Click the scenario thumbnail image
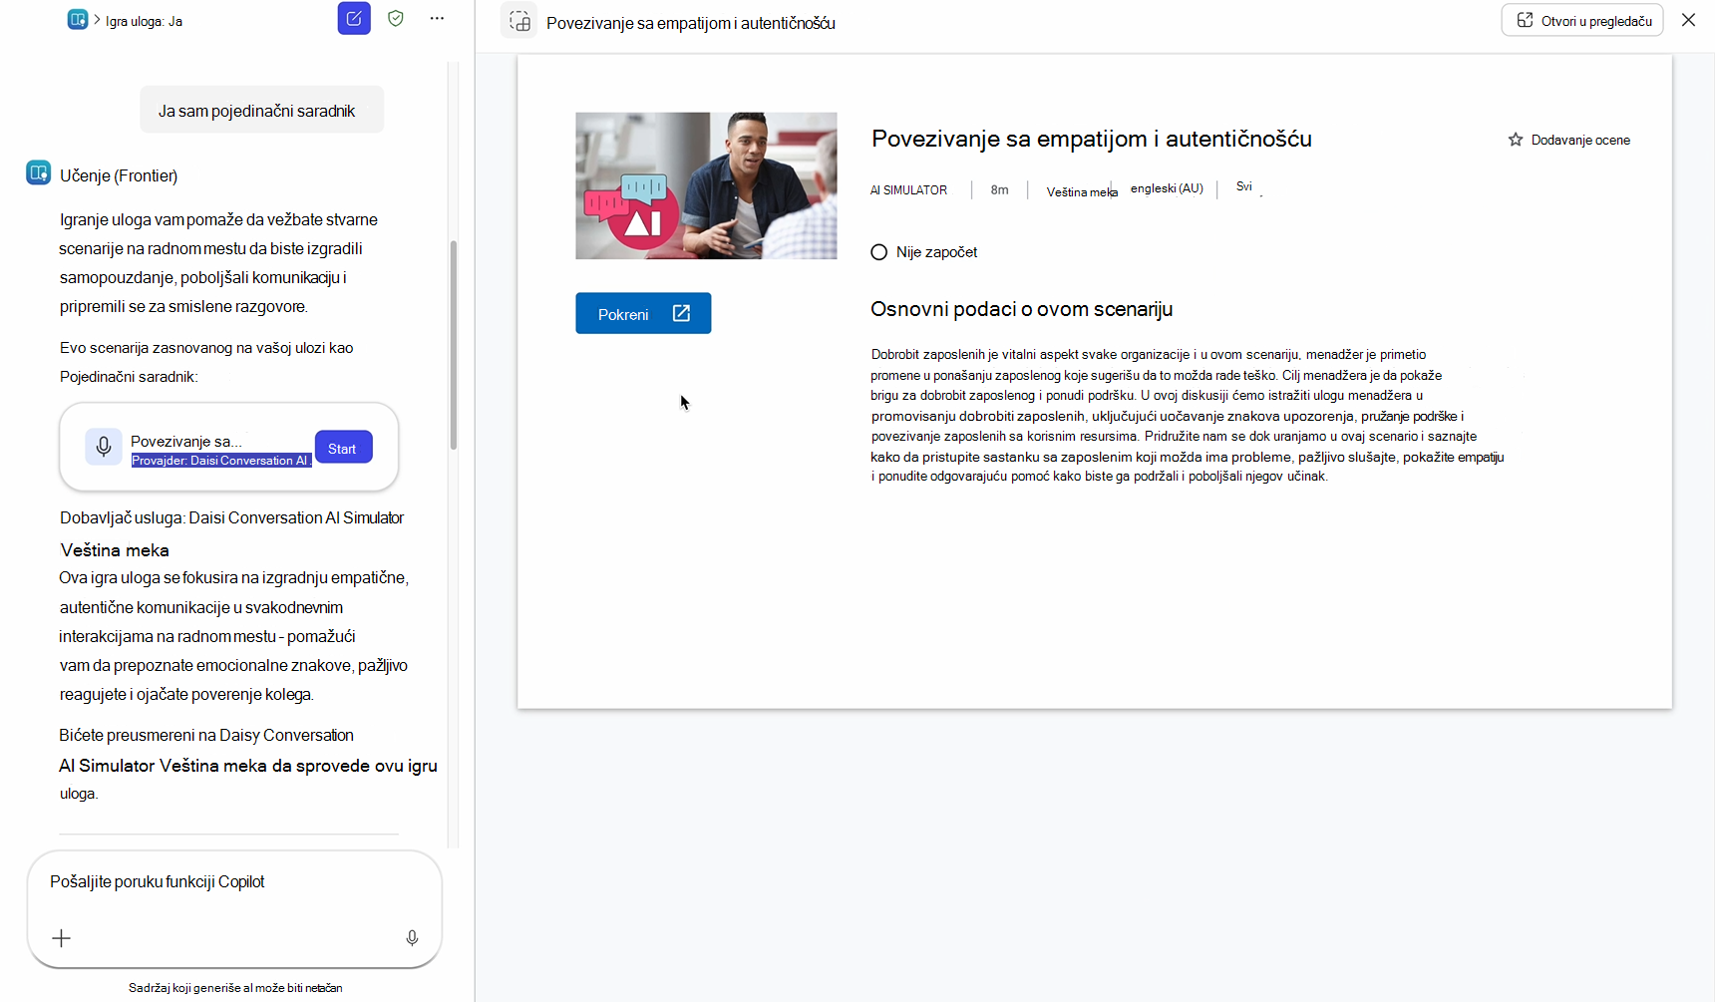This screenshot has height=1002, width=1715. pos(706,185)
